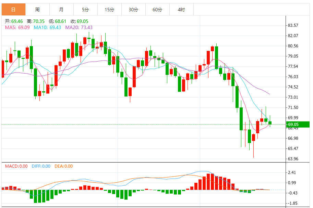Click the 80.56 price axis label
Viewport: 313px width, 208px height.
pos(293,46)
